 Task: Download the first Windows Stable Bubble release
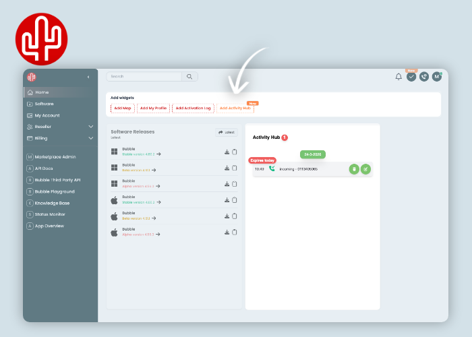227,152
